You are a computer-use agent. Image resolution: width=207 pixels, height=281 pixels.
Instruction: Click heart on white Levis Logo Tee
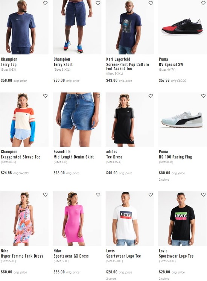pyautogui.click(x=151, y=194)
